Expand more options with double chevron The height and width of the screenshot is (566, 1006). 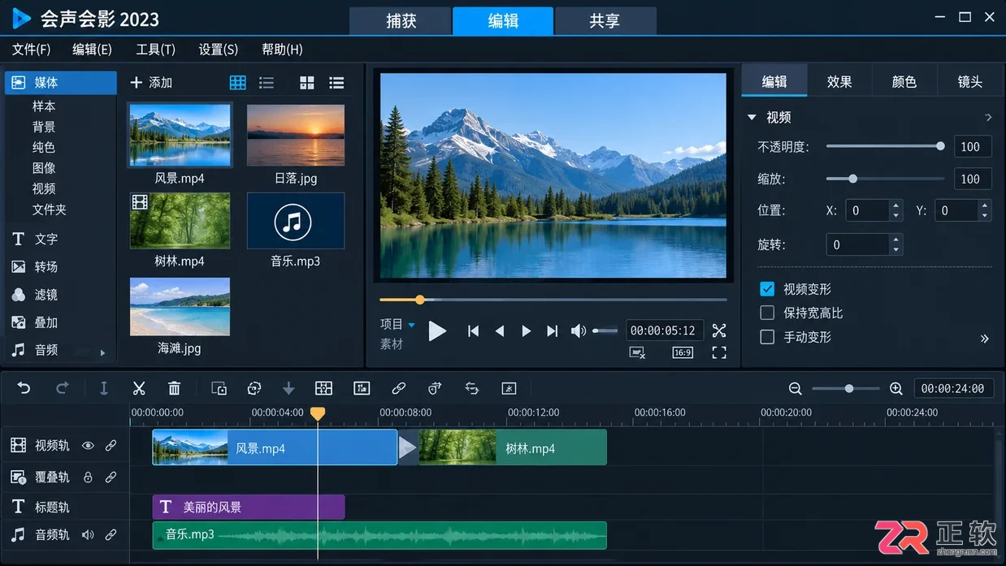[985, 338]
